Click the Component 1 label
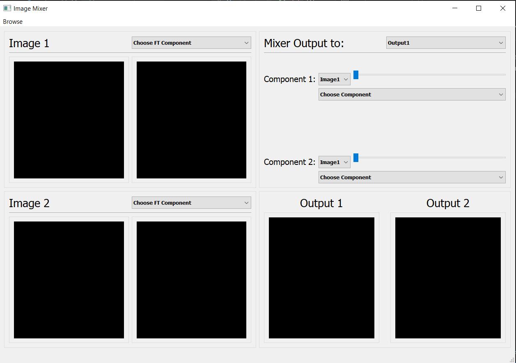Image resolution: width=516 pixels, height=363 pixels. pyautogui.click(x=289, y=79)
